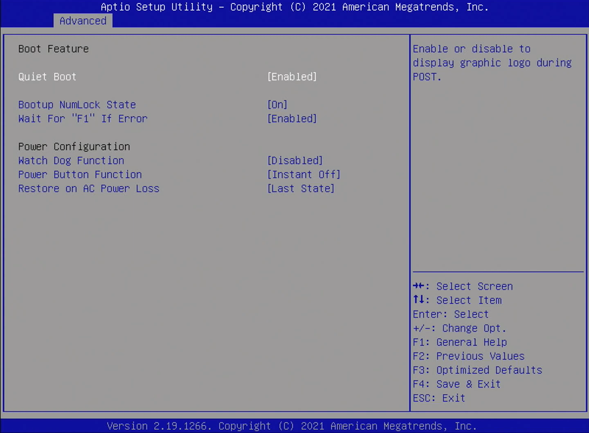Screen dimensions: 589x433
Task: Select the Quiet Boot setting label
Action: pos(47,77)
